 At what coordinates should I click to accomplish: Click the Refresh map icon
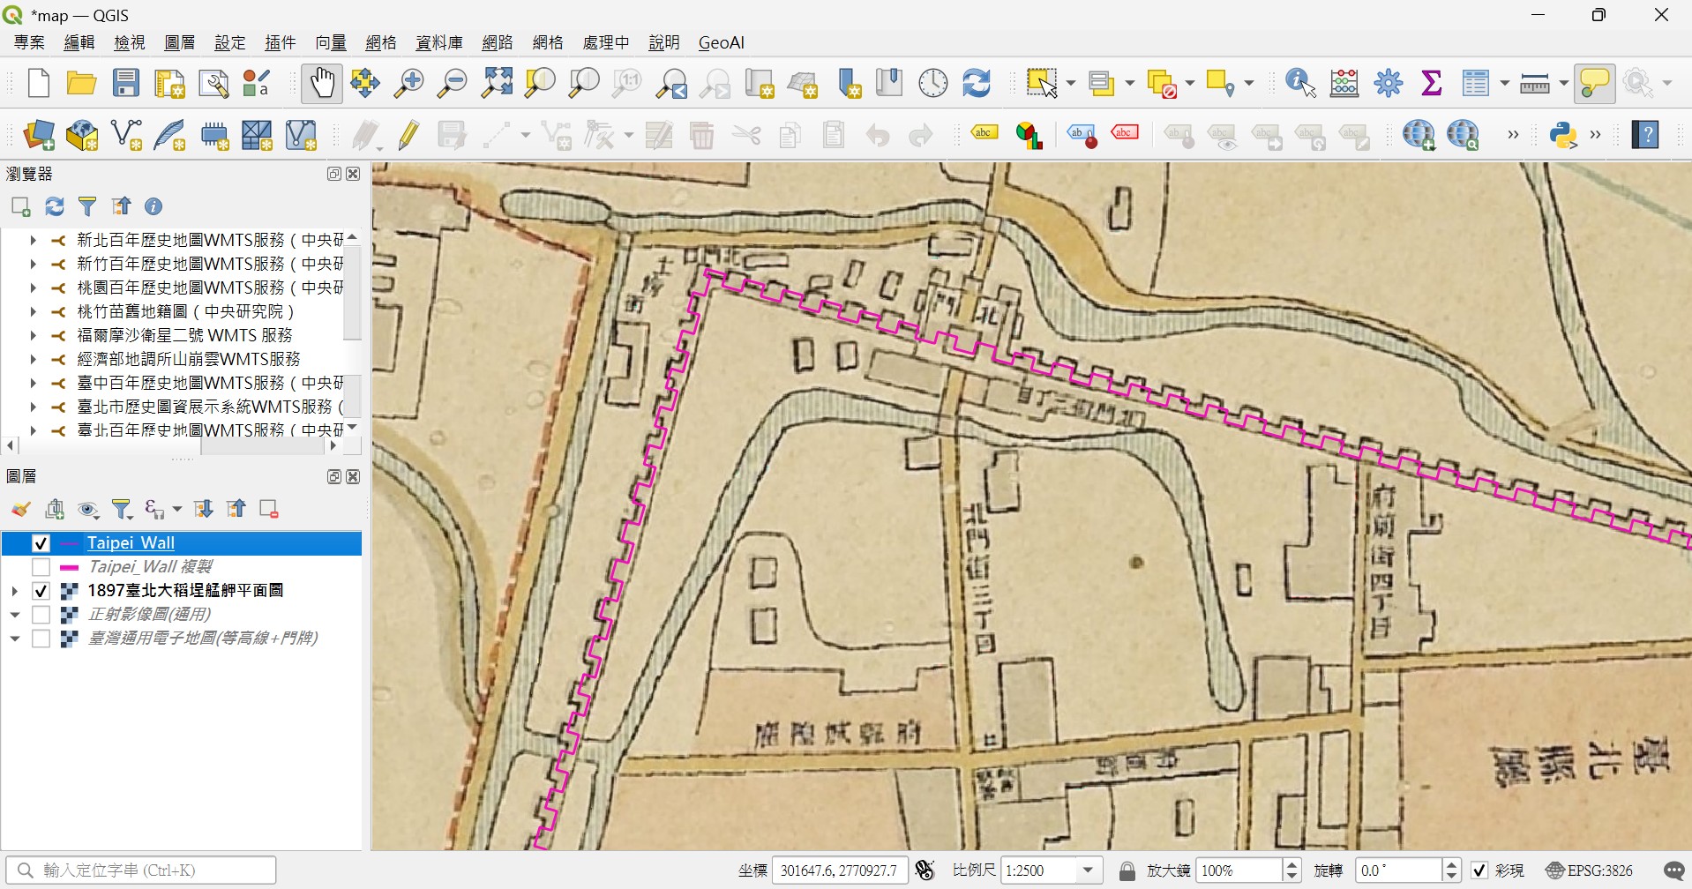[977, 84]
